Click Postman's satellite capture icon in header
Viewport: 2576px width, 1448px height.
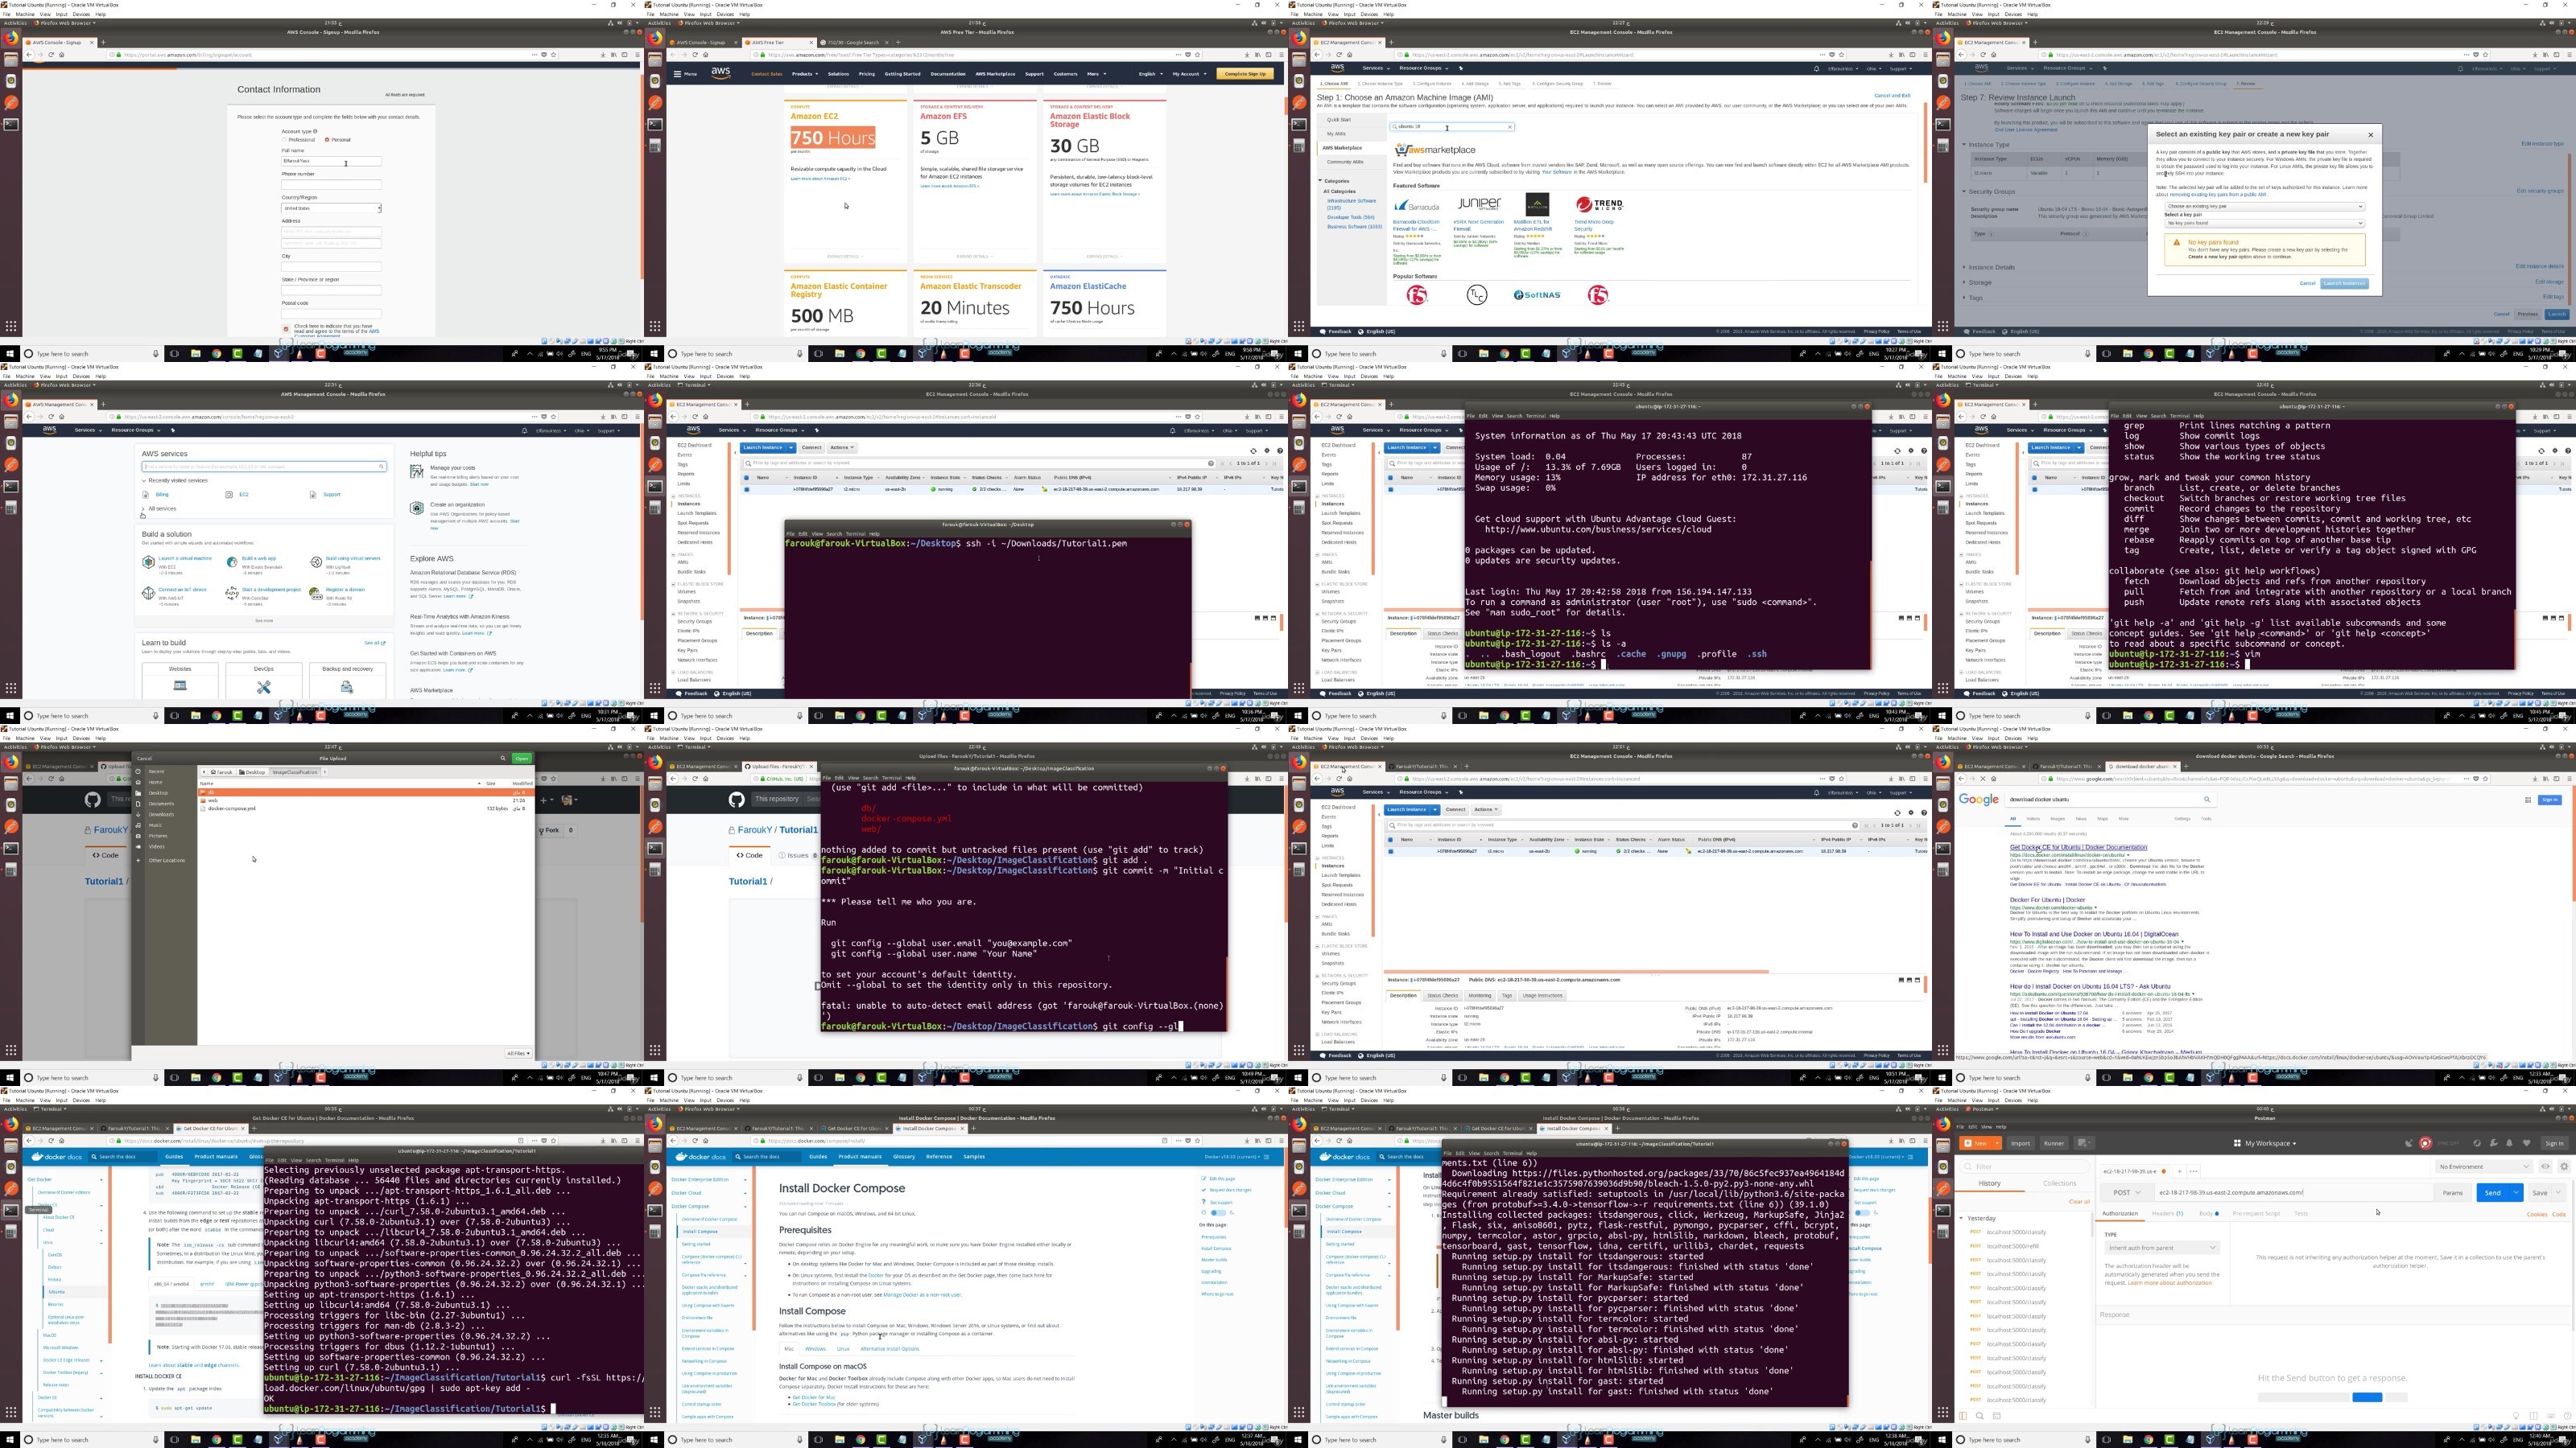2409,1143
